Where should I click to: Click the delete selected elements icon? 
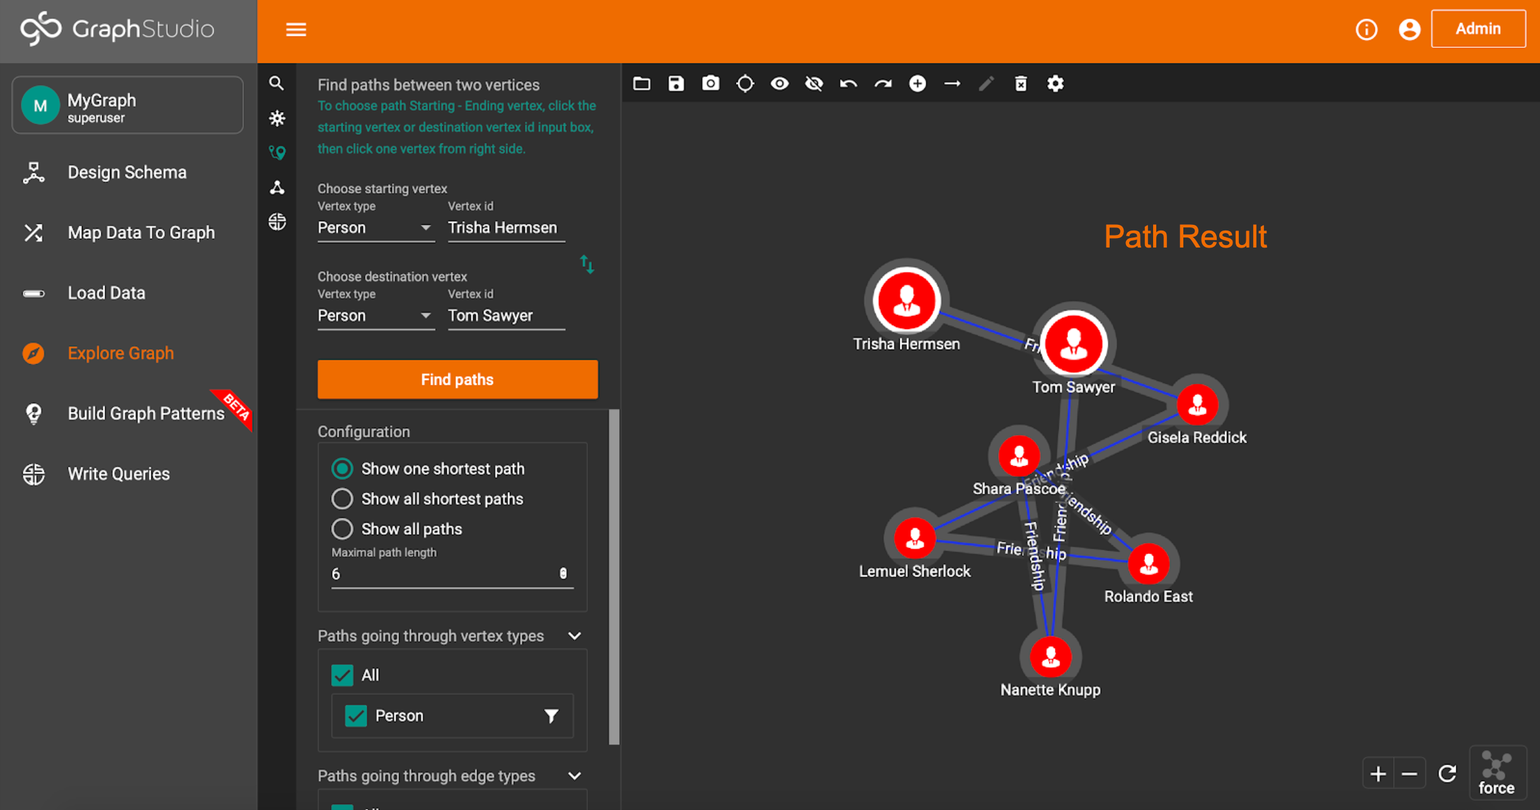[1021, 84]
